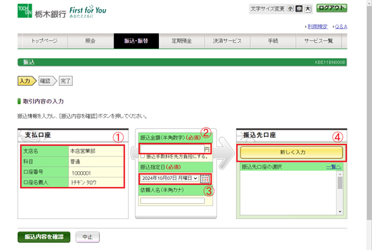Click the 振込内容を確認 button

(x=44, y=237)
